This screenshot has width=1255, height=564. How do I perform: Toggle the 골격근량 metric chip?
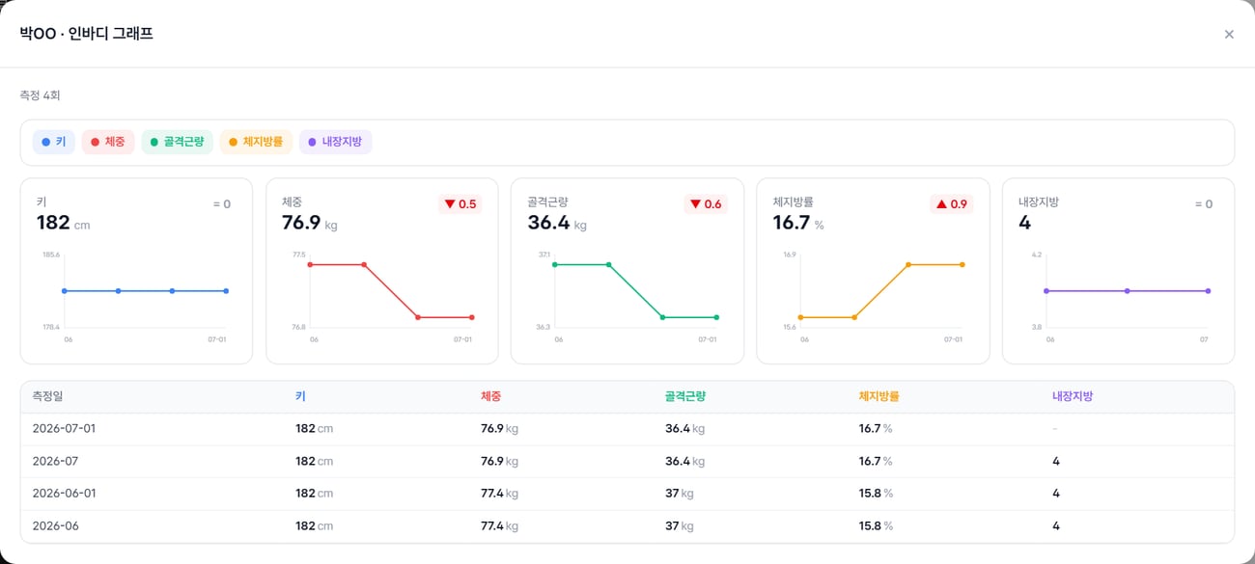click(x=177, y=142)
